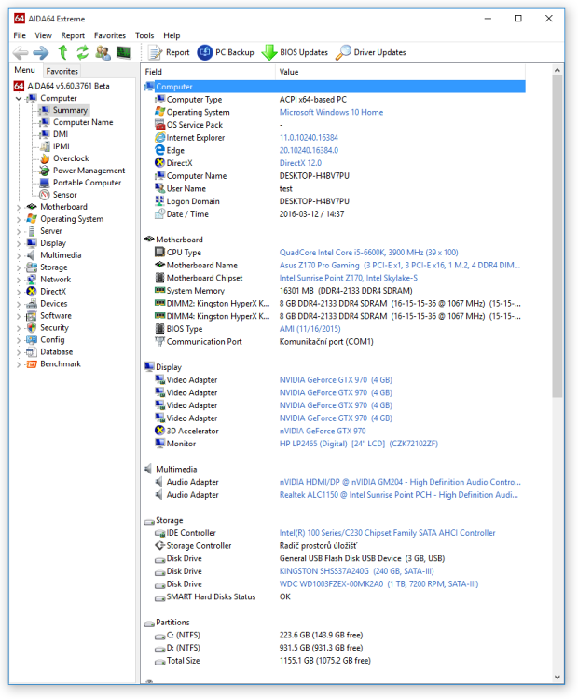This screenshot has width=578, height=699.
Task: Click the green monitor graph toolbar icon
Action: pos(123,52)
